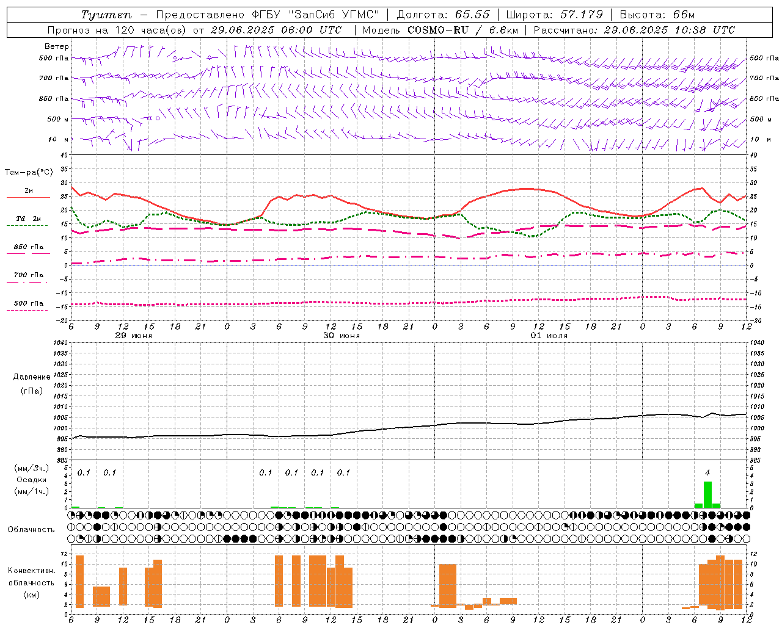Viewport: 782px width, 625px height.
Task: Click the "Осадки" precipitation label
Action: 32,480
